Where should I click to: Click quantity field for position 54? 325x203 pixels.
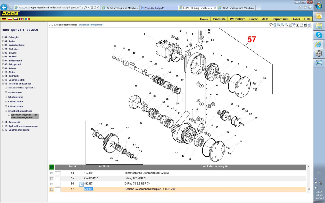58,174
